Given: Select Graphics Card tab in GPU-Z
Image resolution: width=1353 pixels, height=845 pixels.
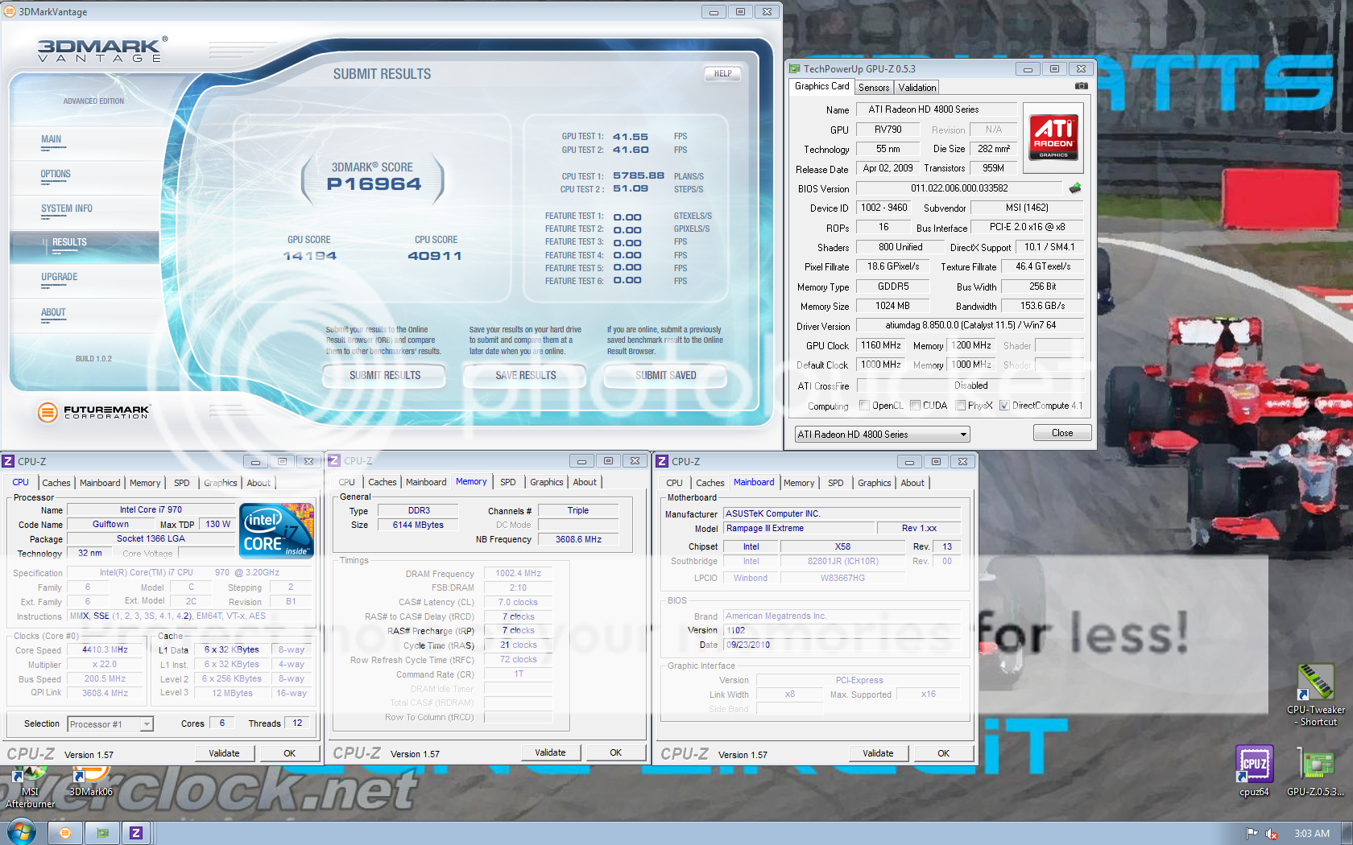Looking at the screenshot, I should coord(821,86).
